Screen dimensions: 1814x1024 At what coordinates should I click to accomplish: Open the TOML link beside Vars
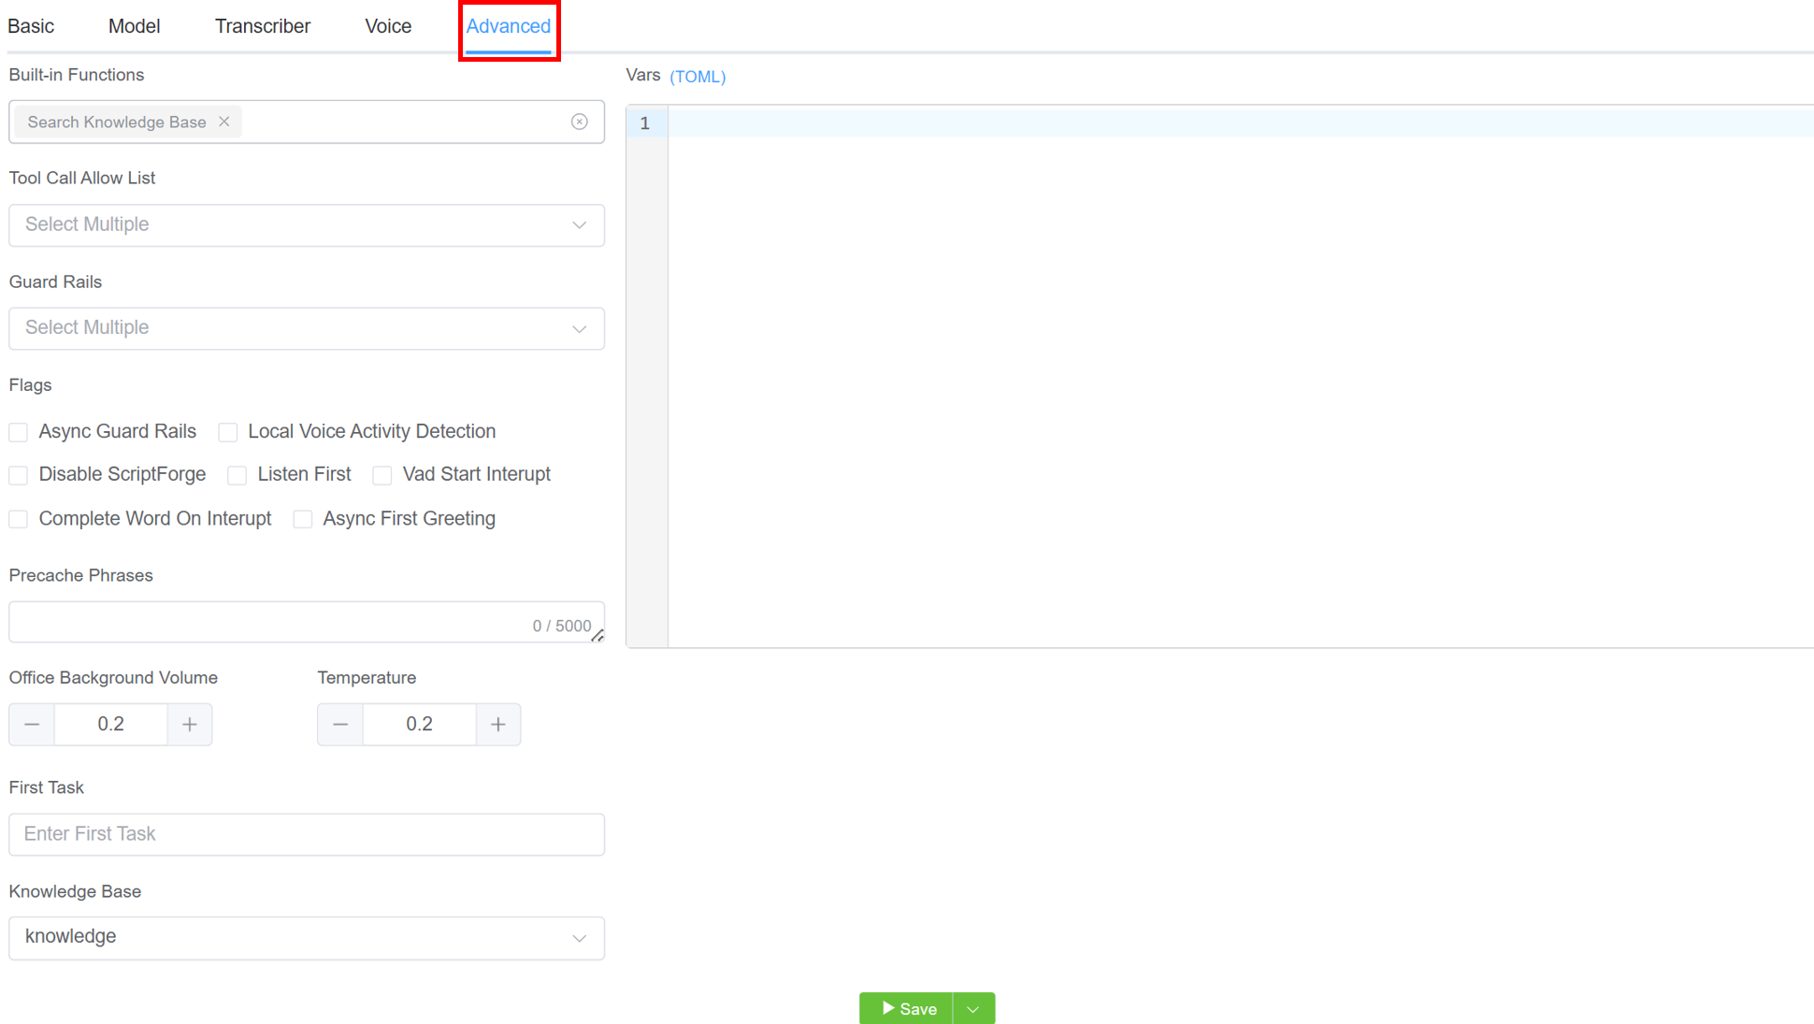point(698,77)
